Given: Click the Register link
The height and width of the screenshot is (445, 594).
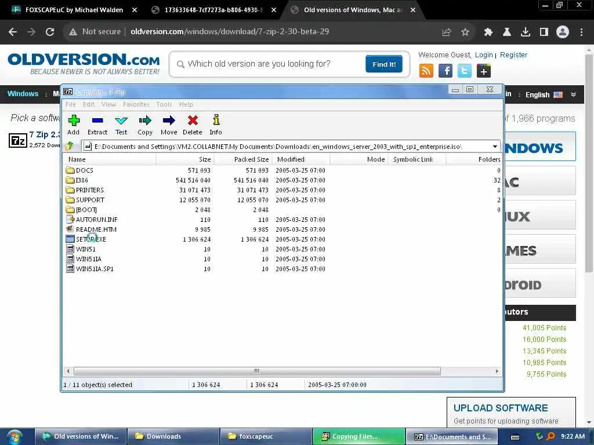Looking at the screenshot, I should 513,55.
